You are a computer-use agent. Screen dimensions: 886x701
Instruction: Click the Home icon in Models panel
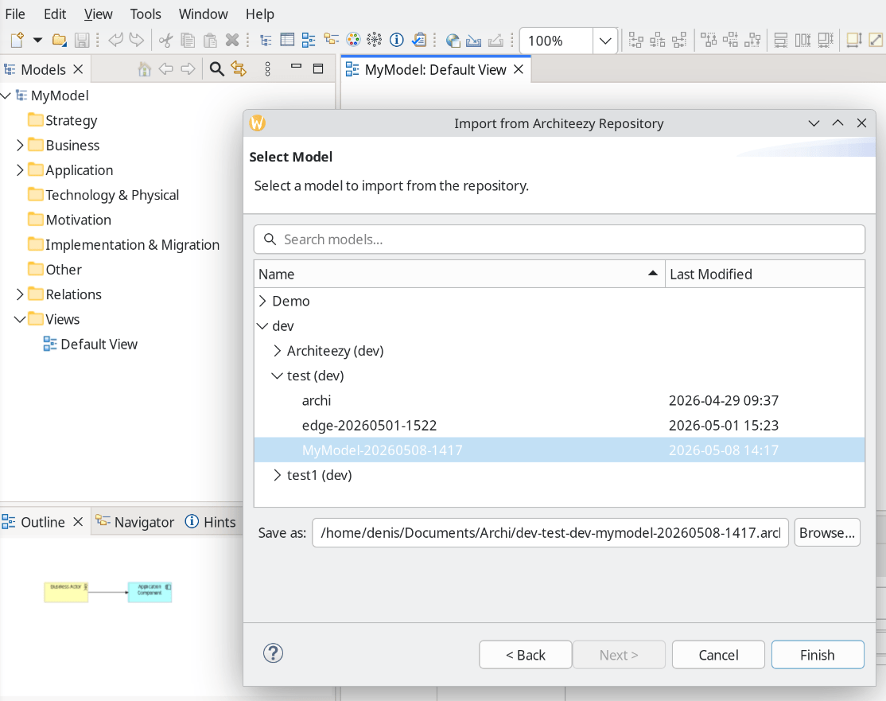pos(144,69)
